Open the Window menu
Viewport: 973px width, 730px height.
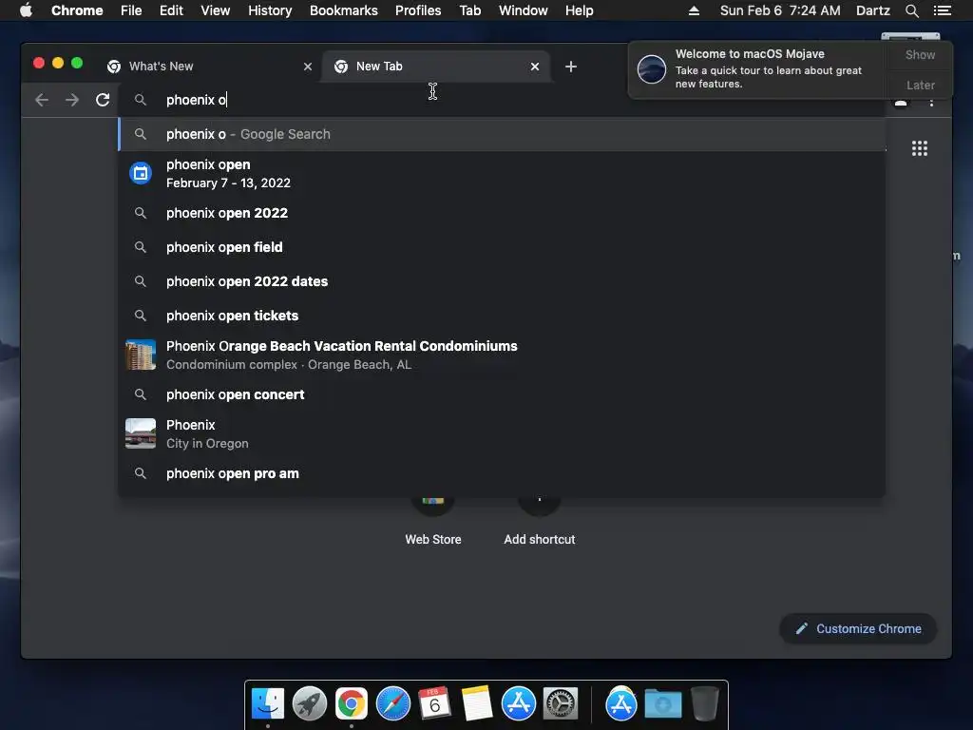click(x=524, y=10)
